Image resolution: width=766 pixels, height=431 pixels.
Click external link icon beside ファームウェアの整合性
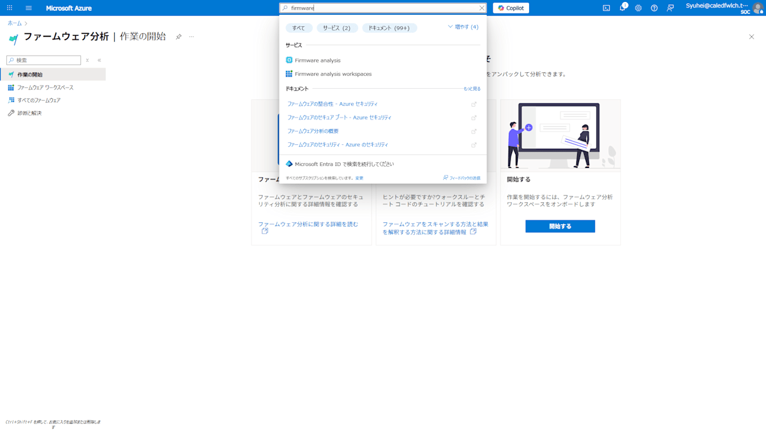point(474,104)
